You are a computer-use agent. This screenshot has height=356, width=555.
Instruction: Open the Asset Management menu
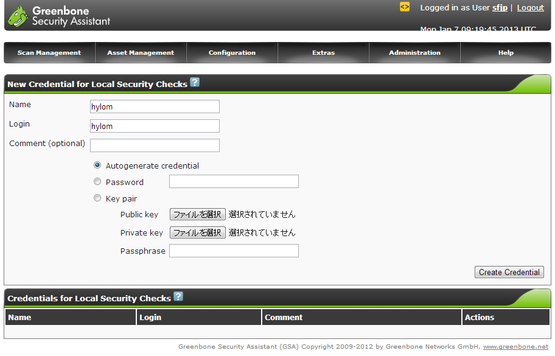coord(141,53)
